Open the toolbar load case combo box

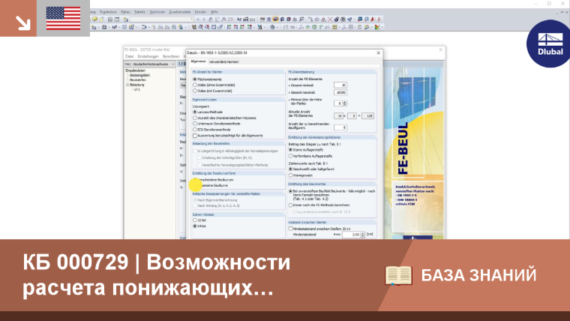(162, 19)
